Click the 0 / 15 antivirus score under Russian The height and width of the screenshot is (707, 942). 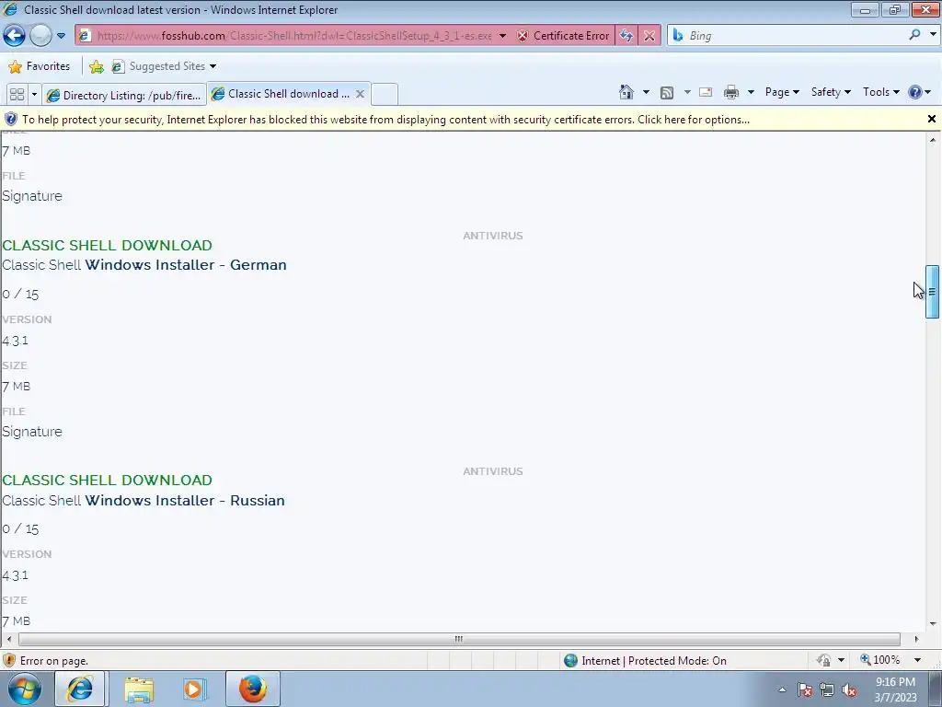[x=20, y=529]
